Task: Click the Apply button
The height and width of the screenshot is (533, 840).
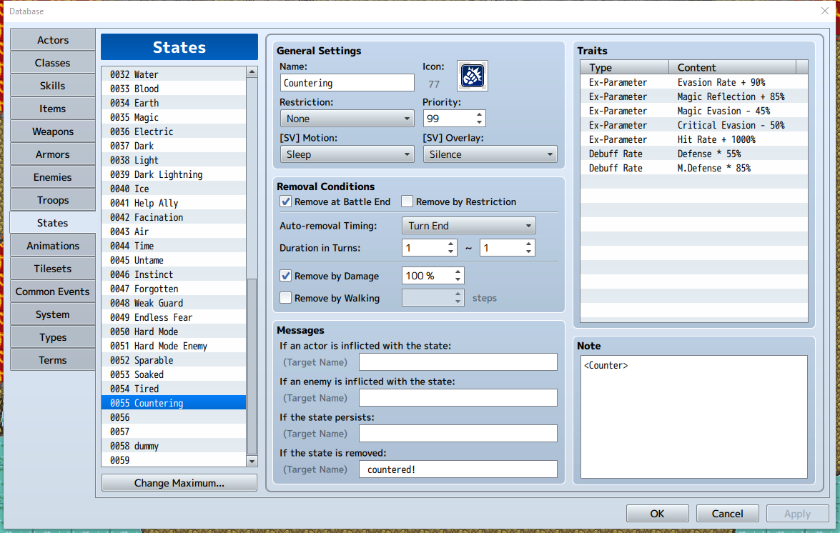Action: [x=797, y=514]
